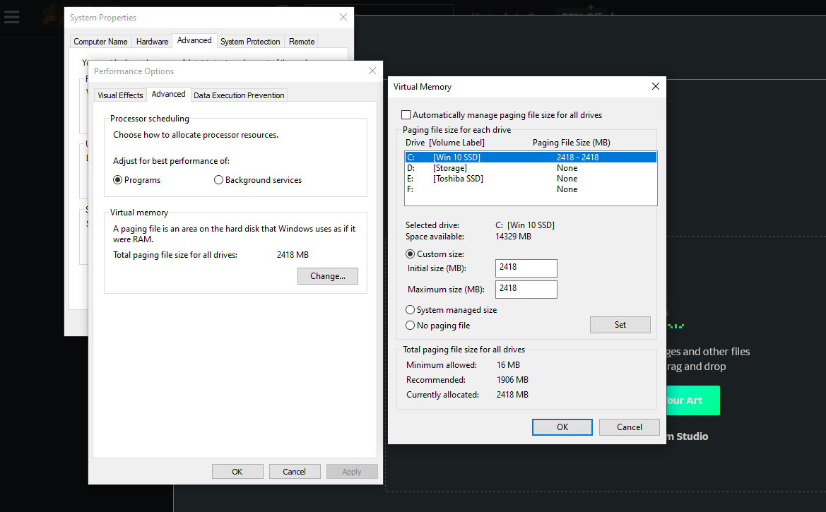Select Advanced tab in System Properties
This screenshot has height=512, width=826.
[x=194, y=40]
